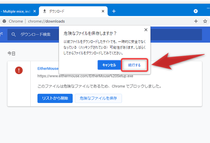Click the 今日 date heading

pyautogui.click(x=11, y=54)
